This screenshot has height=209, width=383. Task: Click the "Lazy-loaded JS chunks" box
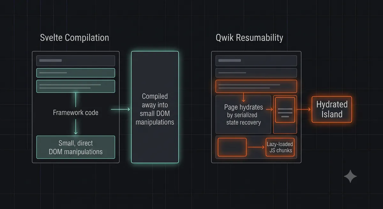tap(280, 147)
